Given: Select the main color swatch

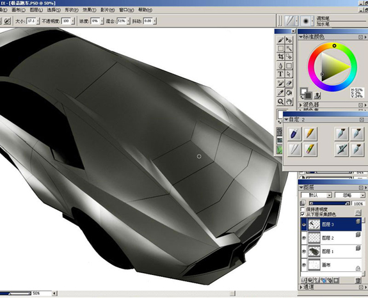Looking at the screenshot, I should click(304, 91).
